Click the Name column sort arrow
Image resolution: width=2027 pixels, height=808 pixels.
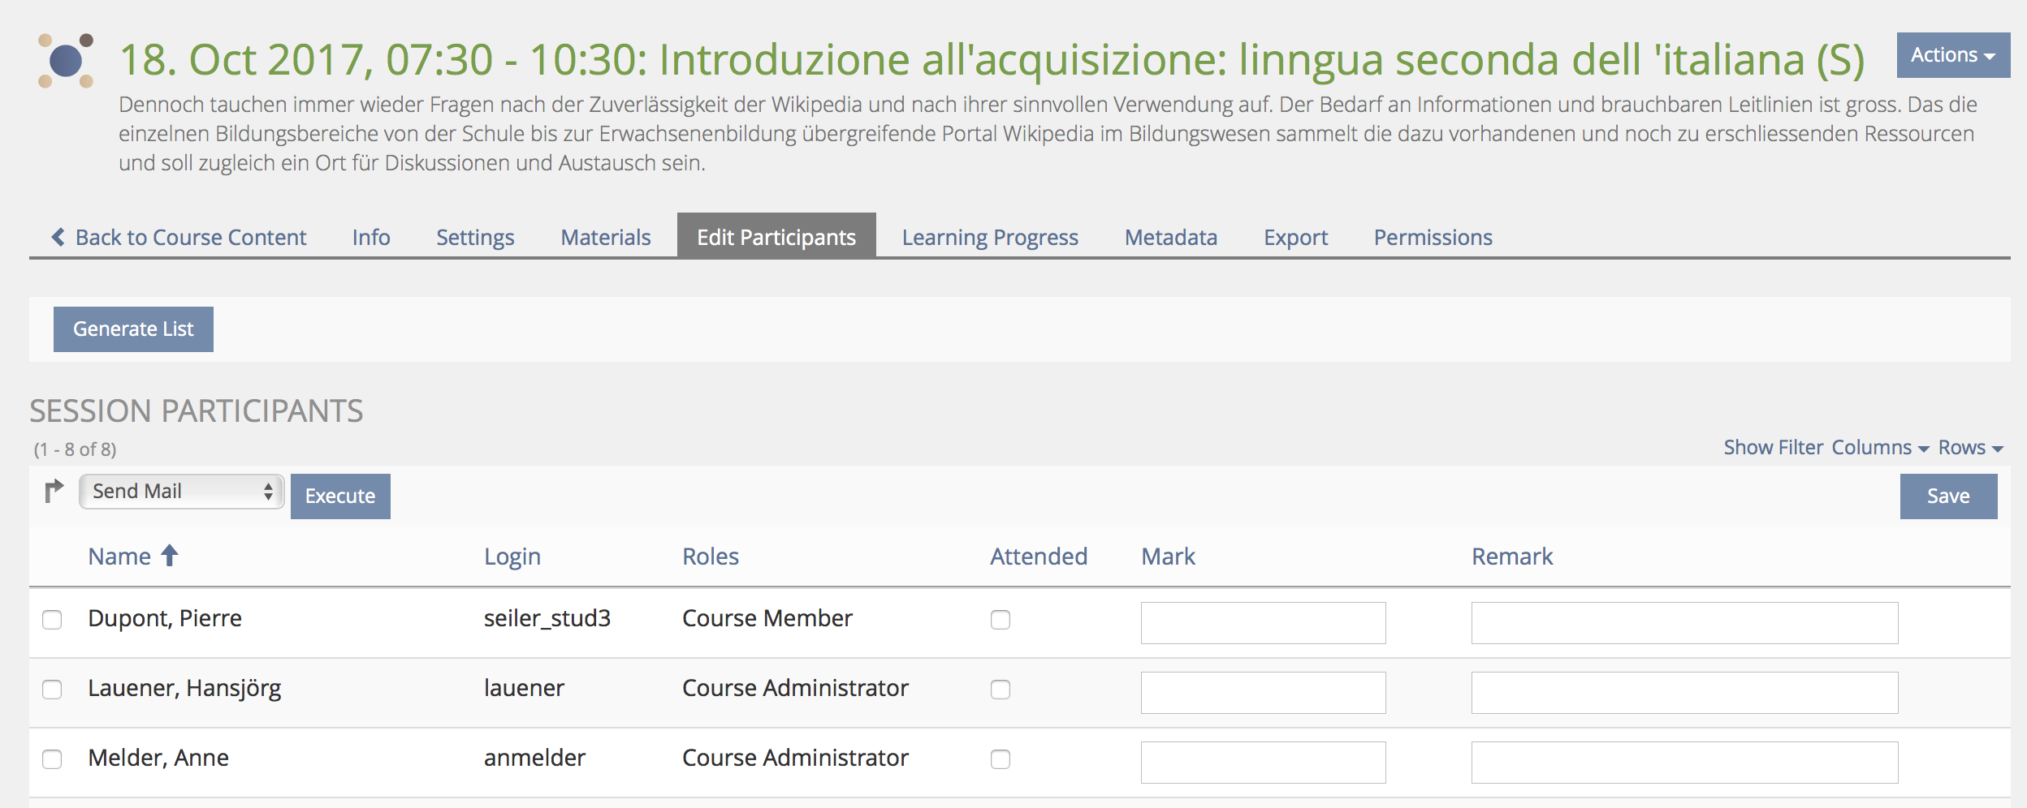click(x=170, y=556)
